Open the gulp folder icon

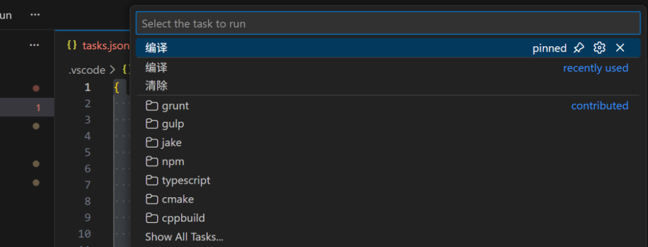coord(152,124)
